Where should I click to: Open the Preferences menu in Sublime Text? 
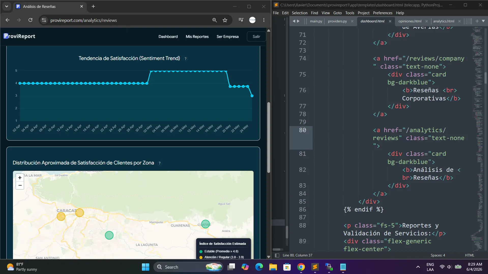382,13
